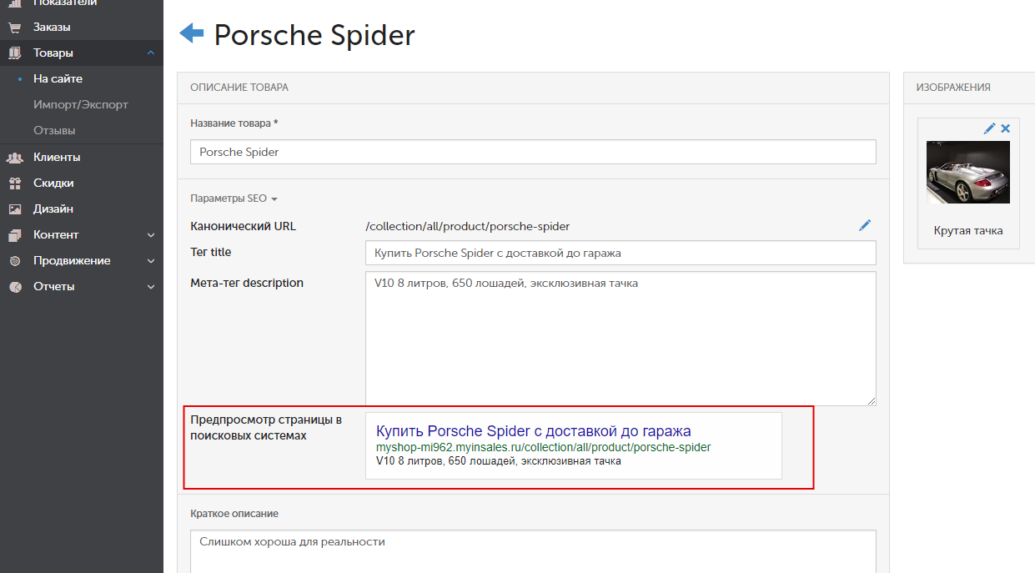Click the Дизайн picture icon
Viewport: 1035px width, 573px height.
(14, 209)
